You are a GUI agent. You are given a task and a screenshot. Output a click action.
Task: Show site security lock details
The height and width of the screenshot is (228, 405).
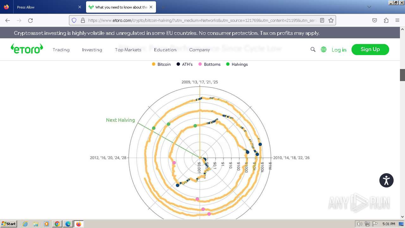point(83,20)
